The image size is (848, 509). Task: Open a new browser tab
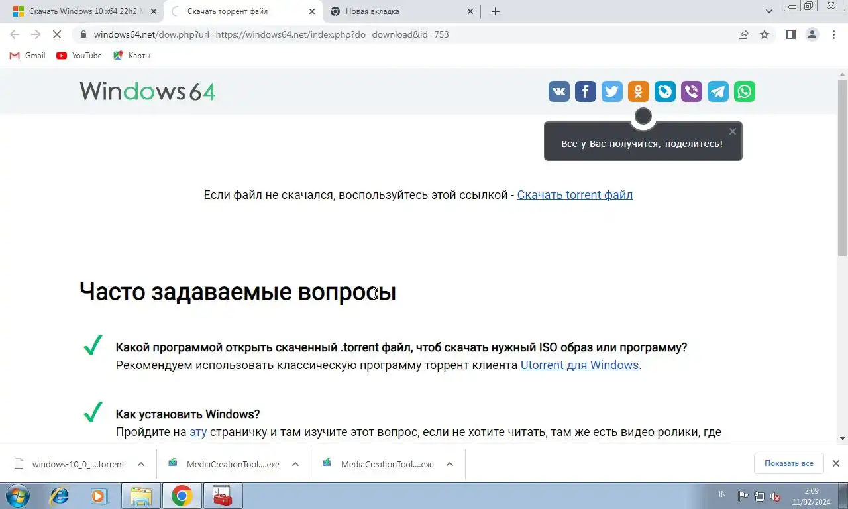(496, 11)
